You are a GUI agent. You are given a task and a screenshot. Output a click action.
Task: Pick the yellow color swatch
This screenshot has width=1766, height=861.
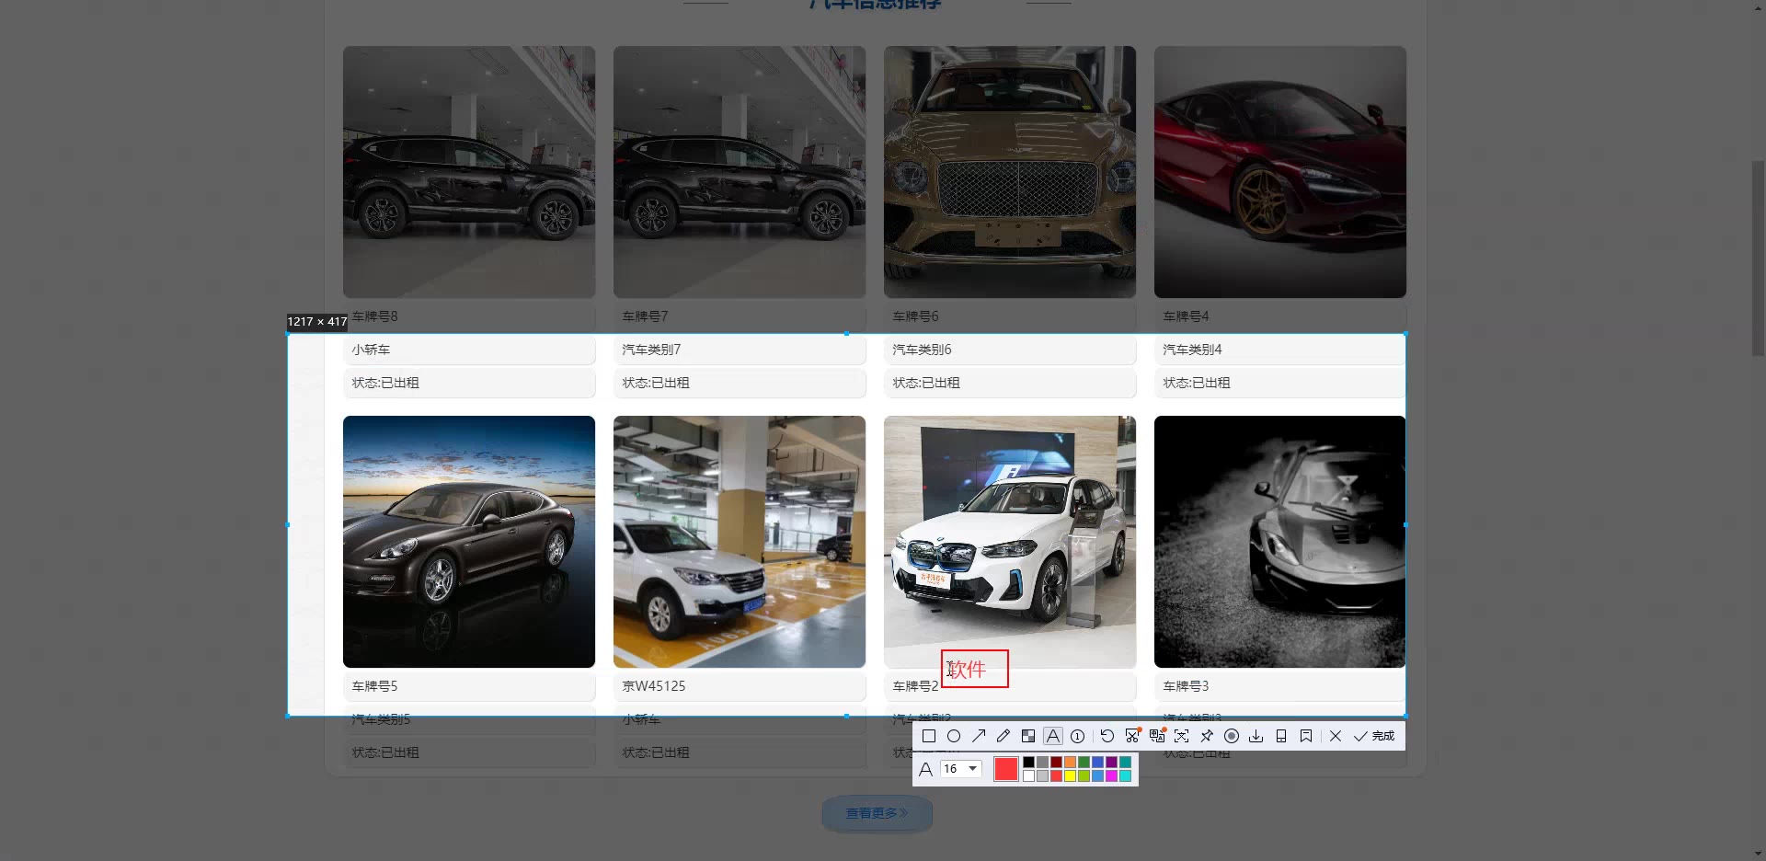pyautogui.click(x=1071, y=776)
